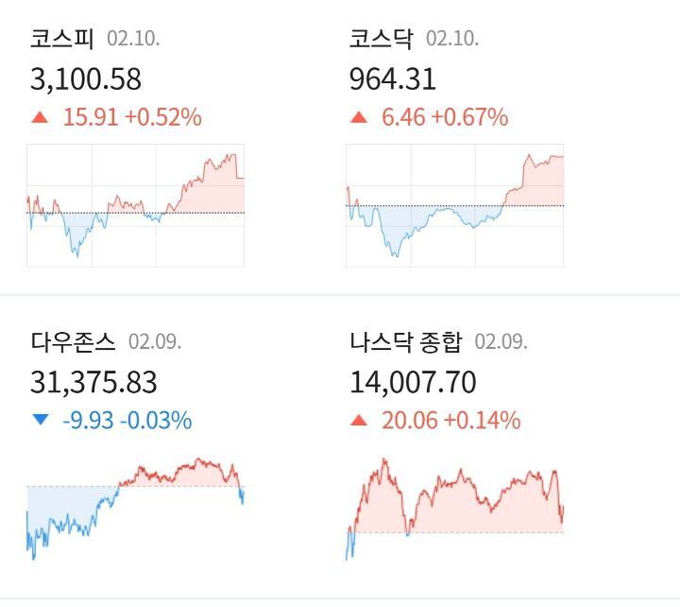Open the 다우존스 index title
Image resolution: width=680 pixels, height=607 pixels.
pos(73,341)
